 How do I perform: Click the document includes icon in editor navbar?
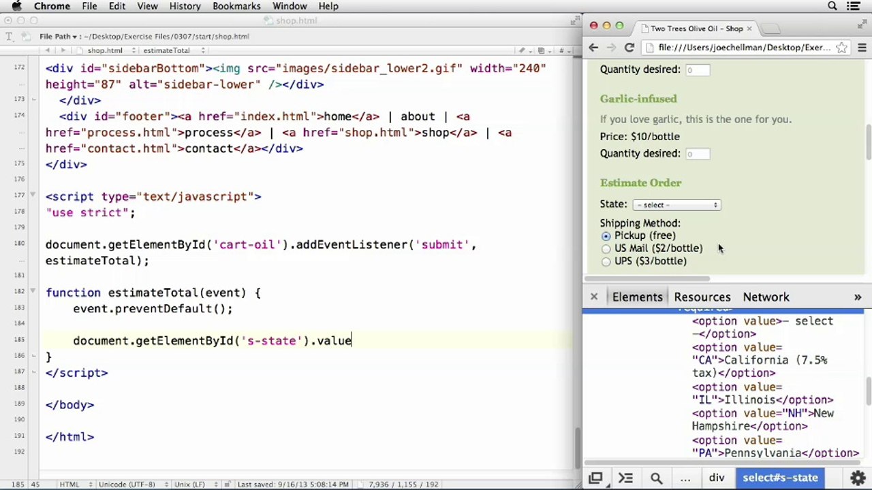click(x=542, y=50)
